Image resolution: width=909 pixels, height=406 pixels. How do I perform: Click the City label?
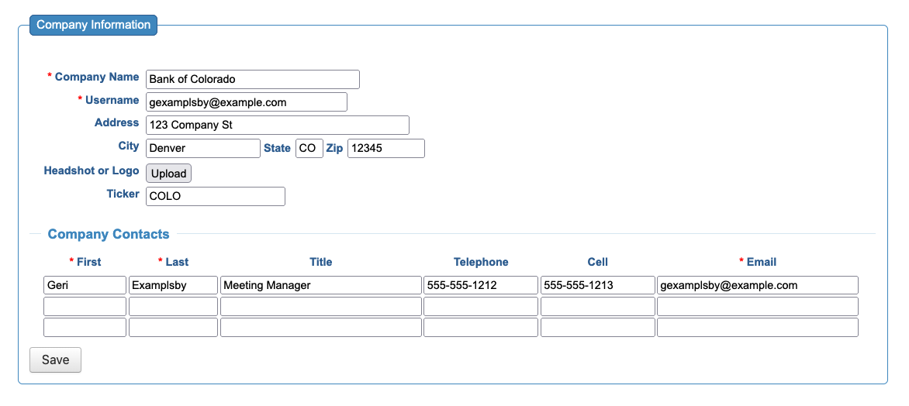[x=129, y=146]
